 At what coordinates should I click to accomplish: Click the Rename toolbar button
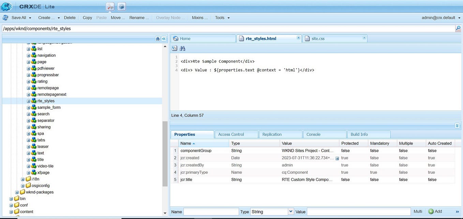point(139,18)
